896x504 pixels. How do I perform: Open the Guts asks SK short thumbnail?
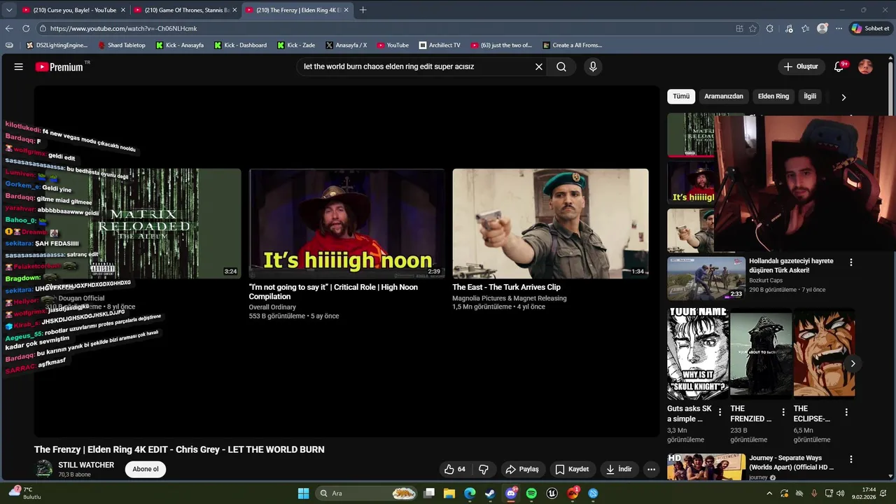[x=698, y=353]
